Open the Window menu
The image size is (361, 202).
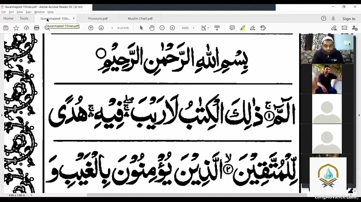click(x=39, y=12)
